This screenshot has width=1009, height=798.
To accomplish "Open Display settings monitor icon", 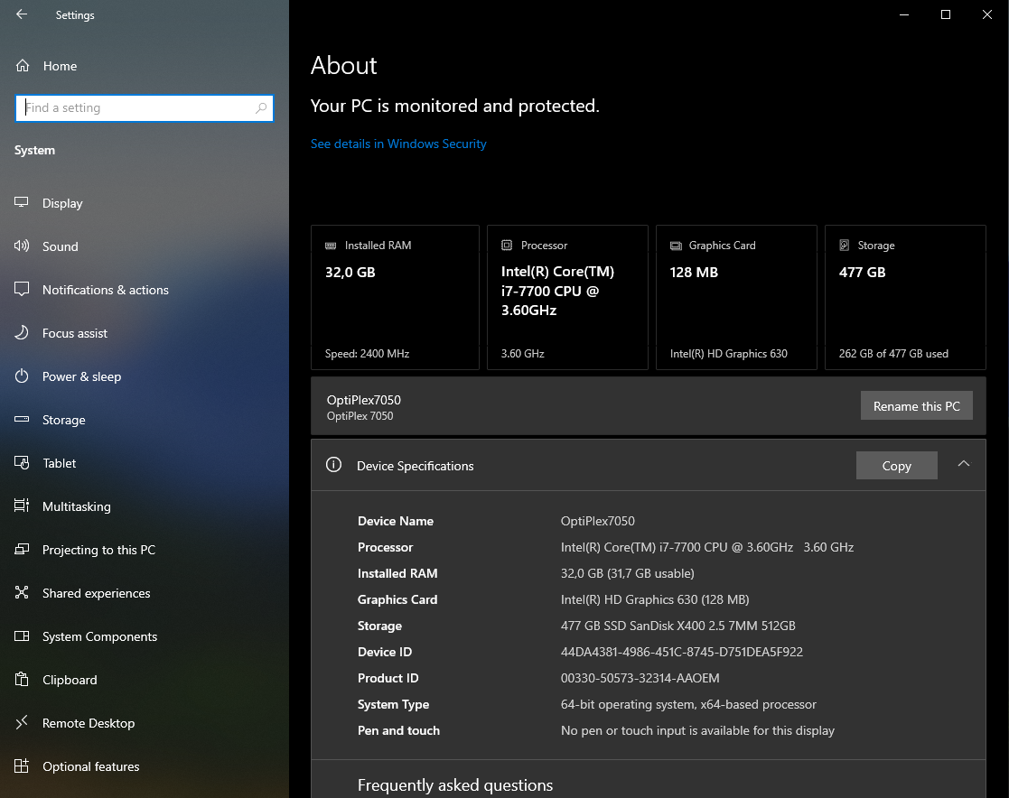I will point(23,203).
